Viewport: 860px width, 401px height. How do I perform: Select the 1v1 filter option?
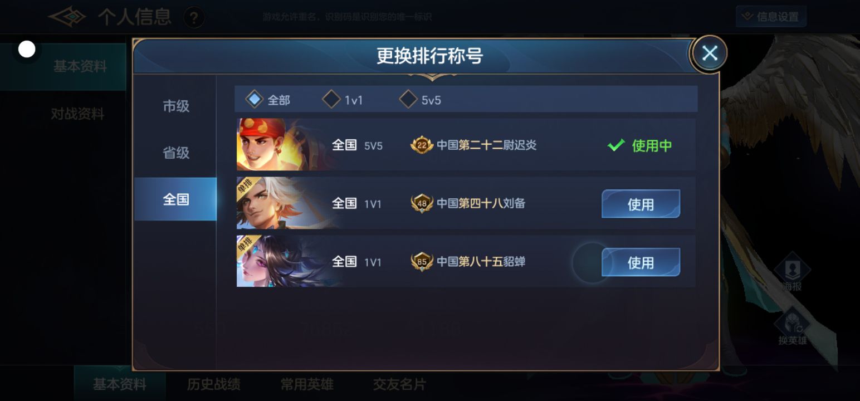[343, 100]
